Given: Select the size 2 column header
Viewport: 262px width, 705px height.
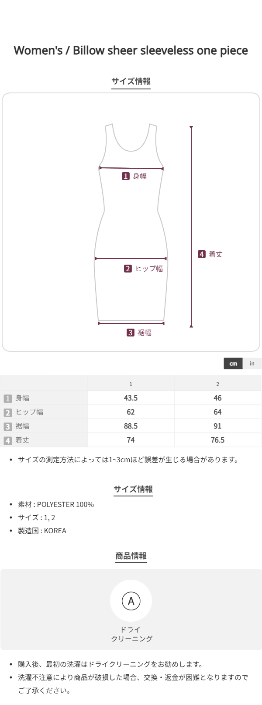Looking at the screenshot, I should click(x=217, y=384).
